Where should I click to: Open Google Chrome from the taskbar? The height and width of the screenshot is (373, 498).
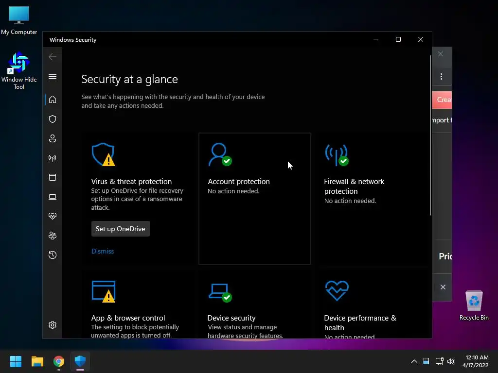(x=59, y=361)
